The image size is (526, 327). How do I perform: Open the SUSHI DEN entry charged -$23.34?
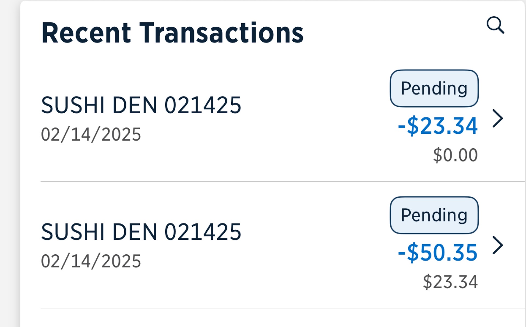(x=141, y=105)
